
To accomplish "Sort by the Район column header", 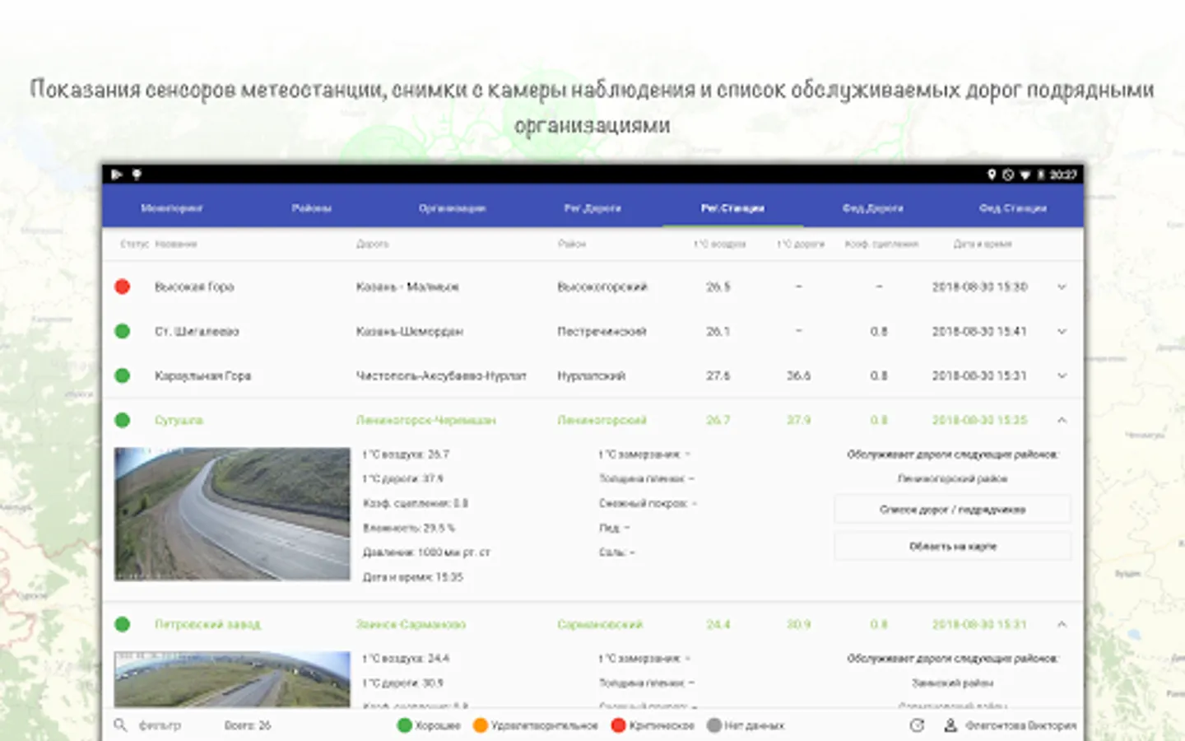I will pos(572,244).
